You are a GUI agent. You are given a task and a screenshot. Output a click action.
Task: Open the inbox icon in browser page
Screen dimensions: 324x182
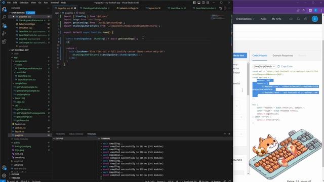click(x=291, y=19)
